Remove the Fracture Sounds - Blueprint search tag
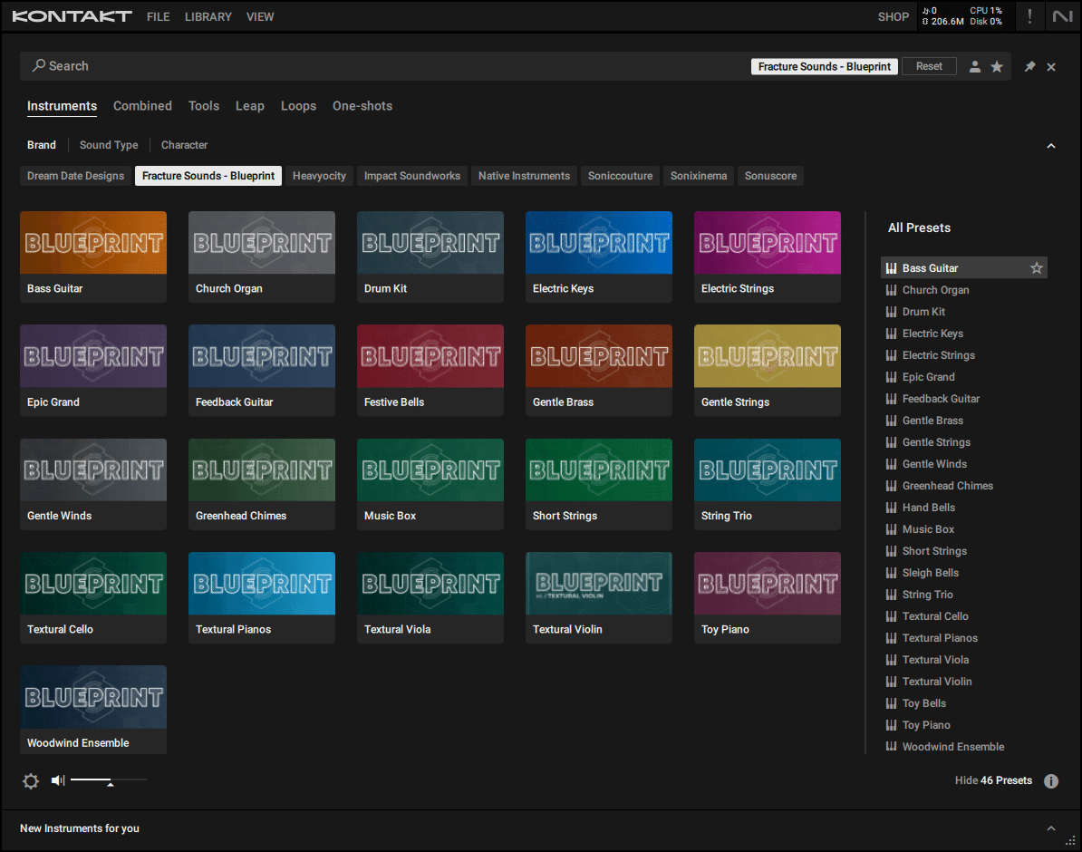1082x852 pixels. point(824,66)
